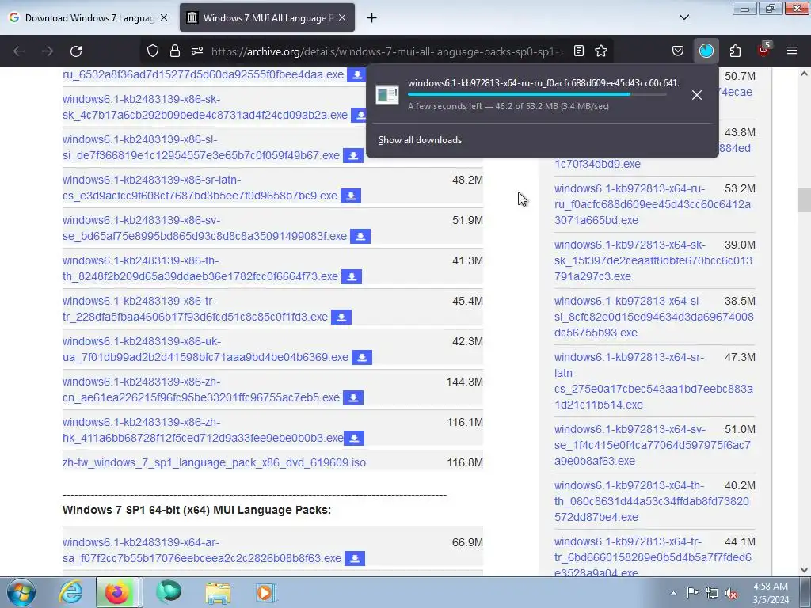Download x86-zh-cn language pack via icon

(353, 397)
